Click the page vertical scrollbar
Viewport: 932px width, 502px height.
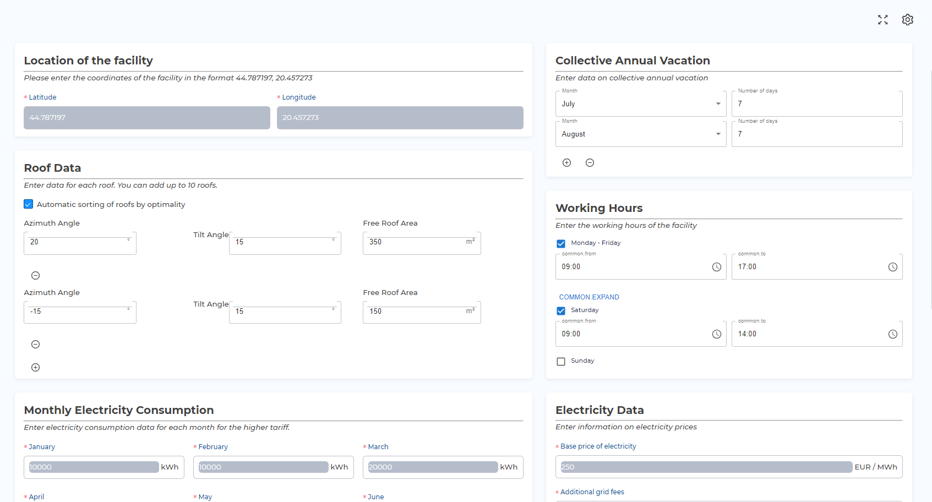(930, 190)
